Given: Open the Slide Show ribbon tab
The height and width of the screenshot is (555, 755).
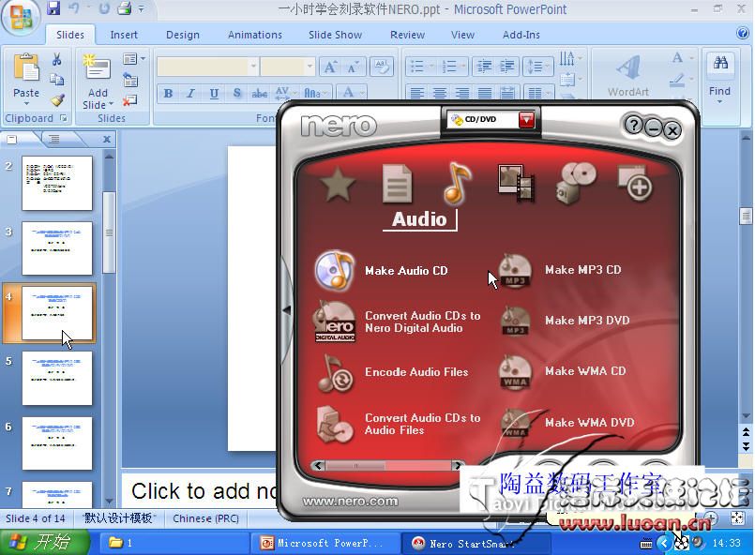Looking at the screenshot, I should [x=335, y=35].
